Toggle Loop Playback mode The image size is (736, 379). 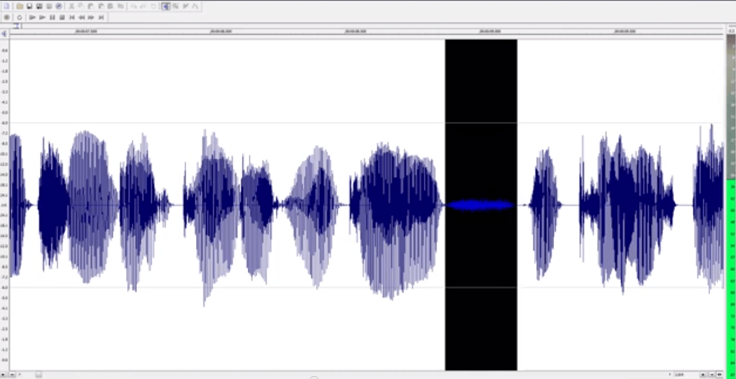[x=19, y=17]
